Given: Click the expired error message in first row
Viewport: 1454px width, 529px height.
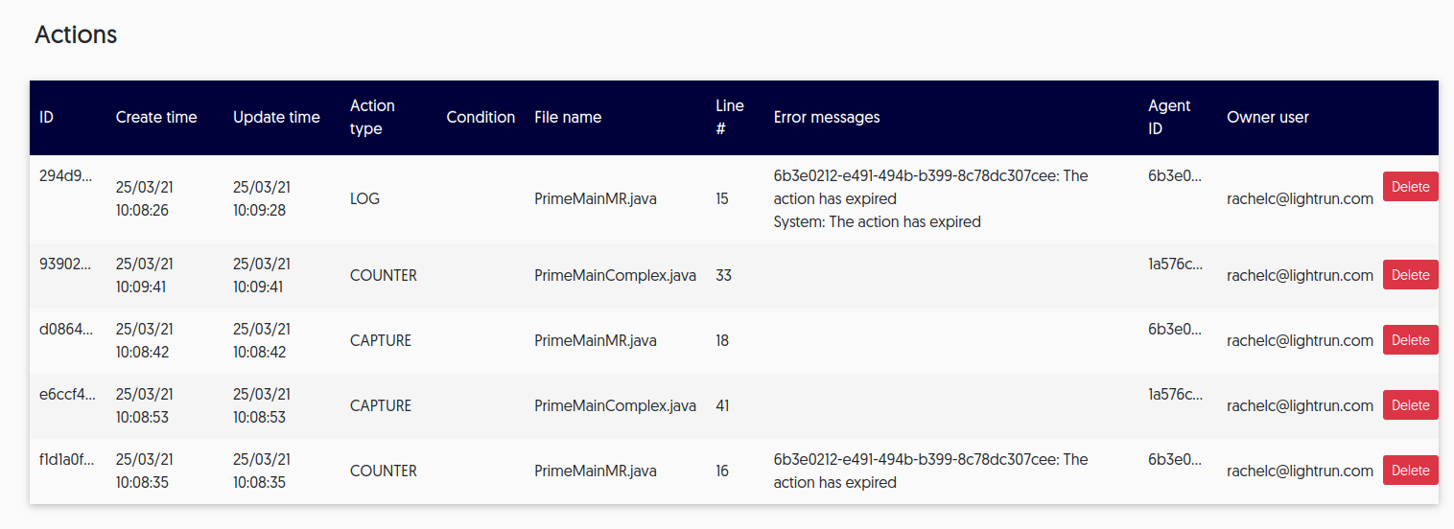Looking at the screenshot, I should 930,198.
